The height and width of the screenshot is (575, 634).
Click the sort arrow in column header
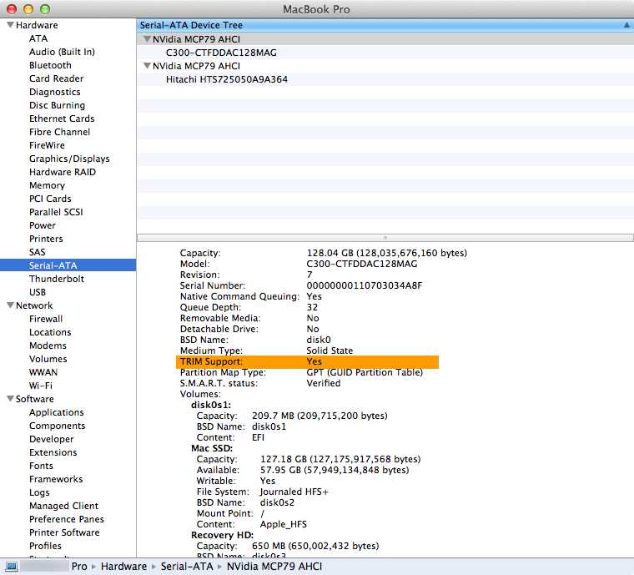[626, 25]
